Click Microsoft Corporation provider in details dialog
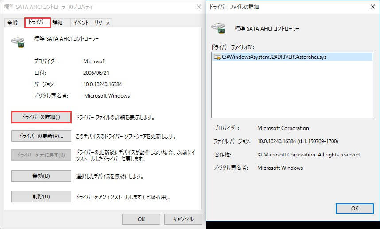 (x=283, y=128)
